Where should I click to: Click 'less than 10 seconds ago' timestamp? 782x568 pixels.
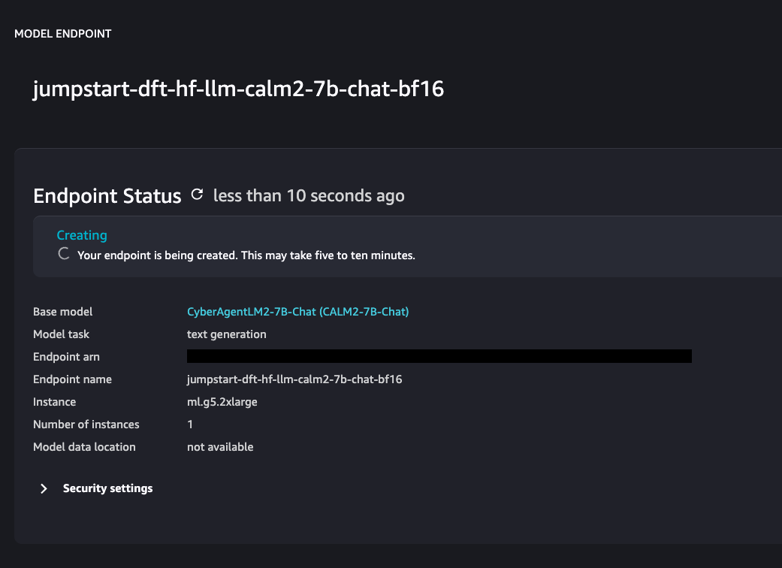pos(309,195)
